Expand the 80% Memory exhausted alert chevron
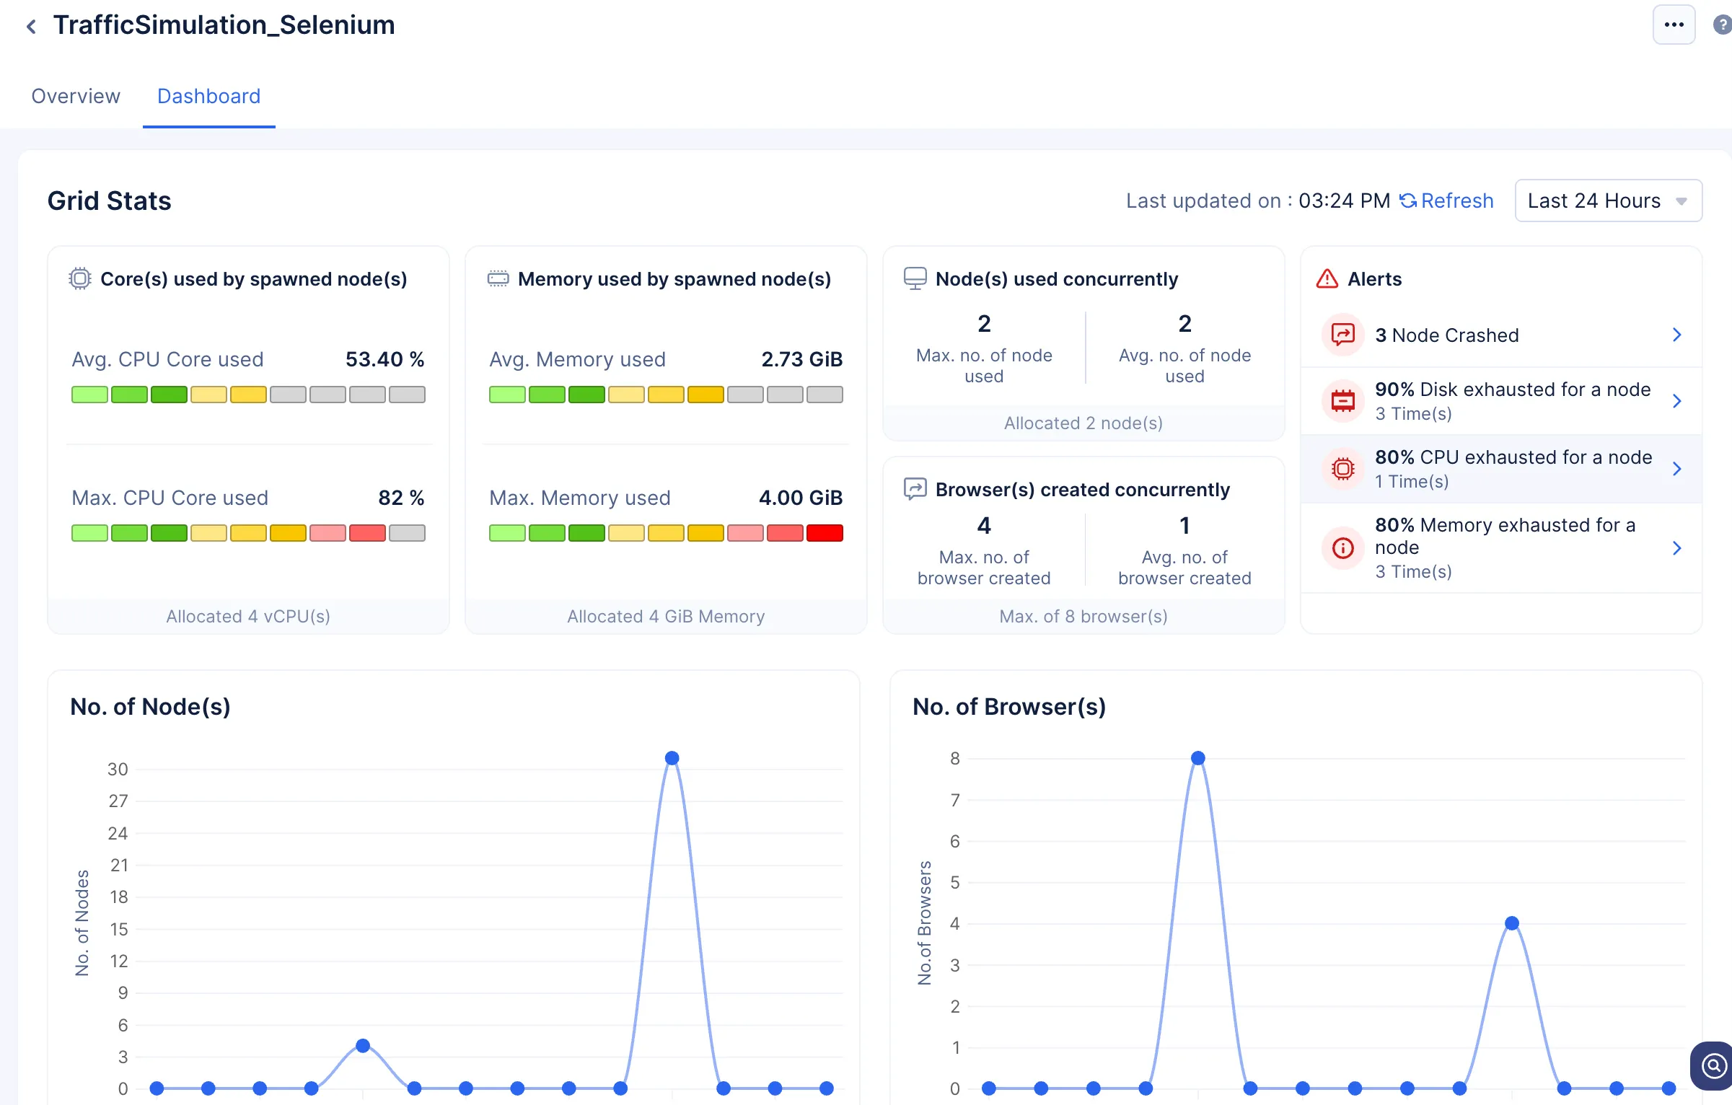Viewport: 1732px width, 1105px height. 1677,548
